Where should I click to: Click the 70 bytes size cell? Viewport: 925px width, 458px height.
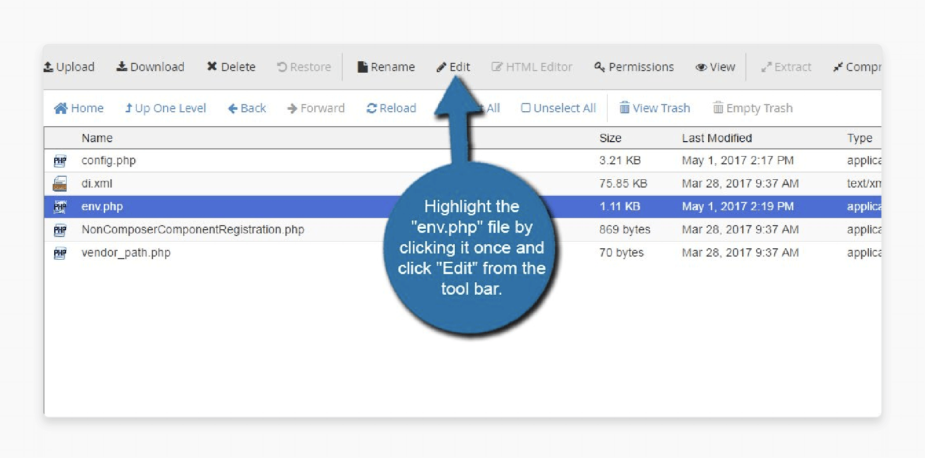[x=621, y=253]
